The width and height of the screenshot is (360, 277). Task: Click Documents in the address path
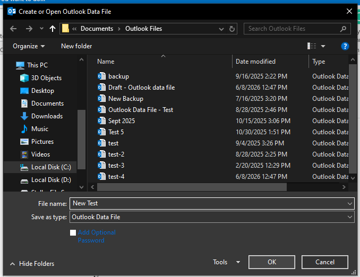(97, 29)
